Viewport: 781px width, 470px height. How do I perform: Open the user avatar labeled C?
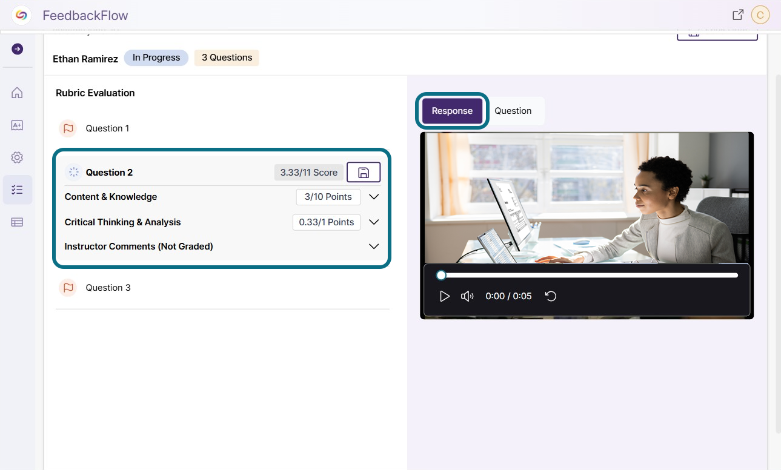tap(760, 15)
